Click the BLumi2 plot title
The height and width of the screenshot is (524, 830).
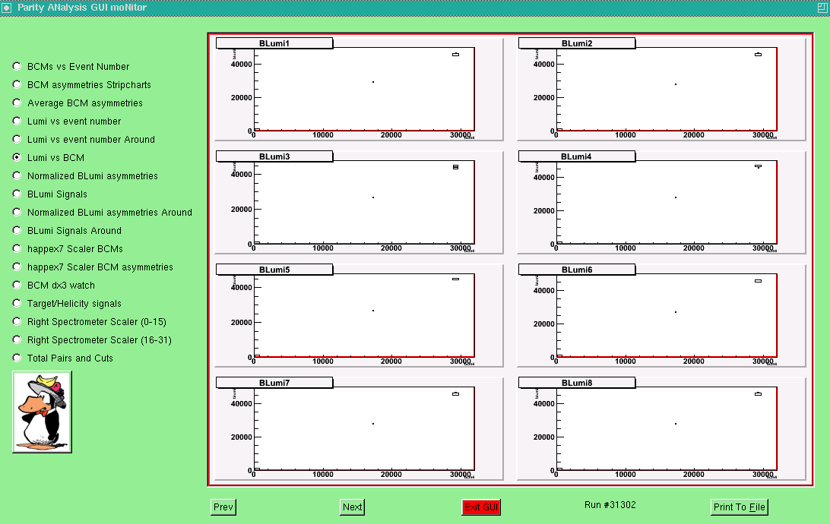[x=576, y=43]
